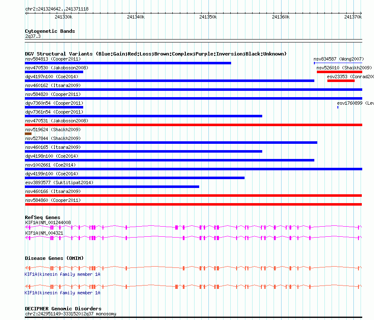This screenshot has width=374, height=320.
Task: Click the nsv584860 (Cooper2011) red loss bar
Action: (193, 204)
